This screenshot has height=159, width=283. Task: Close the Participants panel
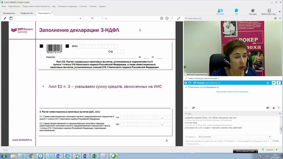280,18
